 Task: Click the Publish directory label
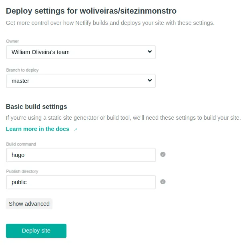click(x=22, y=171)
